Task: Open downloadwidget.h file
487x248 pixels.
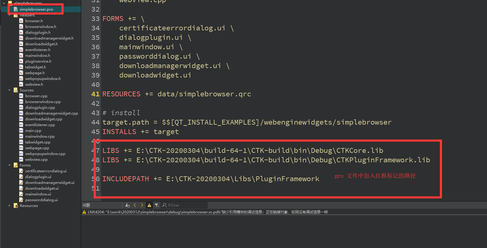Action: [41, 44]
